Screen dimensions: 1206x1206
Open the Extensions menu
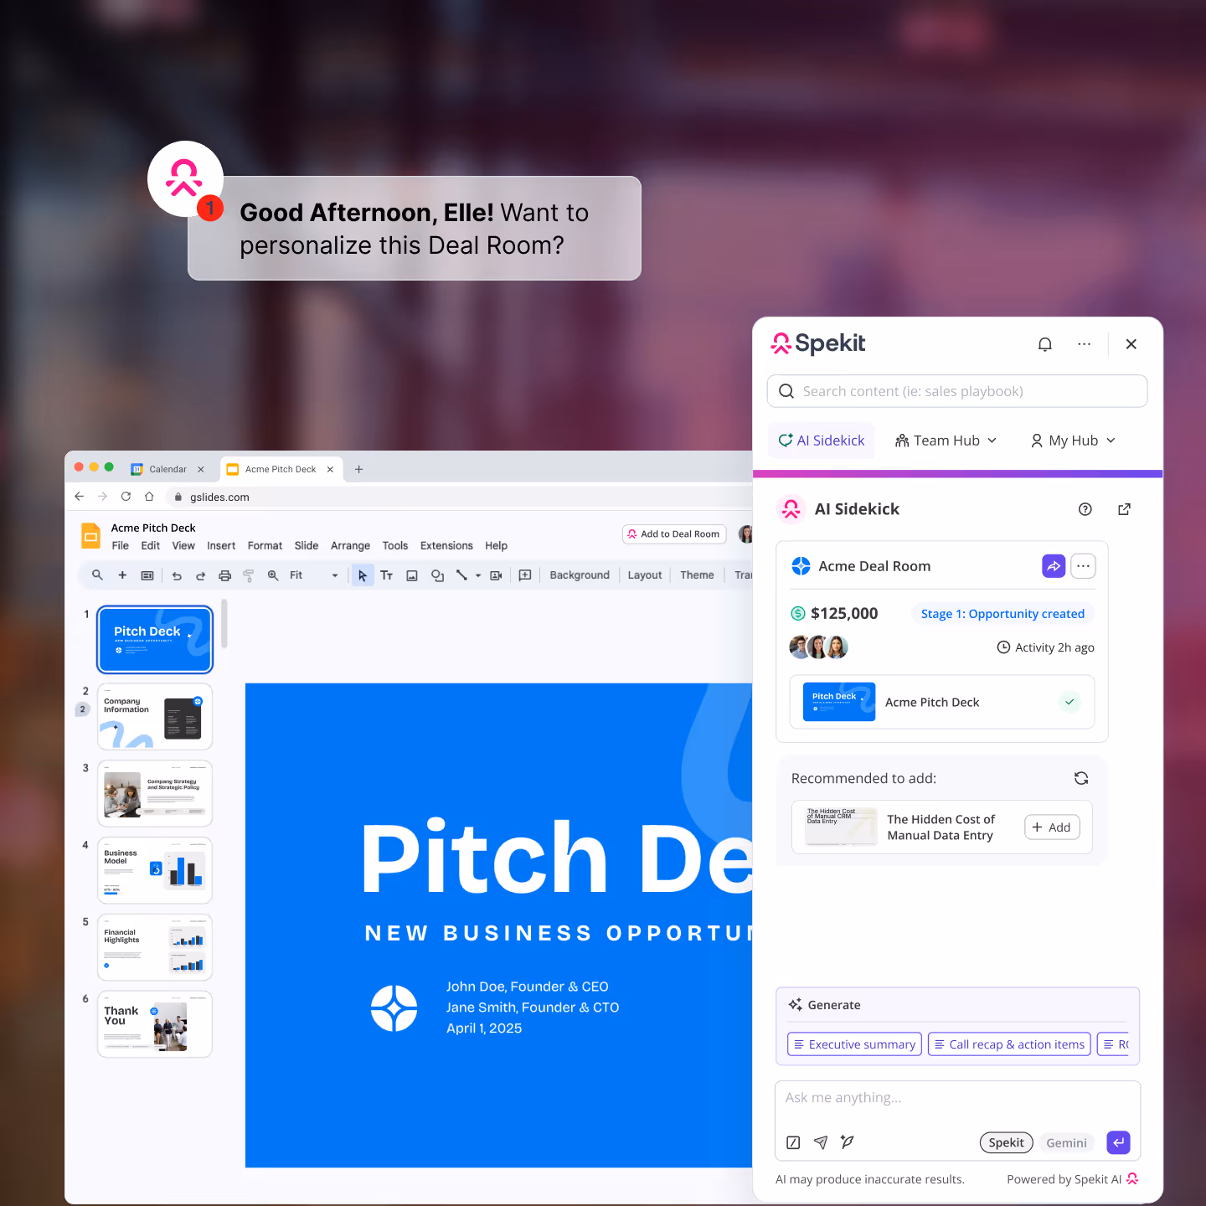tap(446, 545)
